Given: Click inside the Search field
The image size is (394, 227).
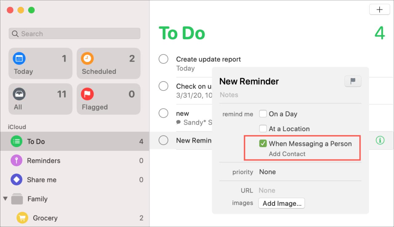Looking at the screenshot, I should [x=74, y=33].
